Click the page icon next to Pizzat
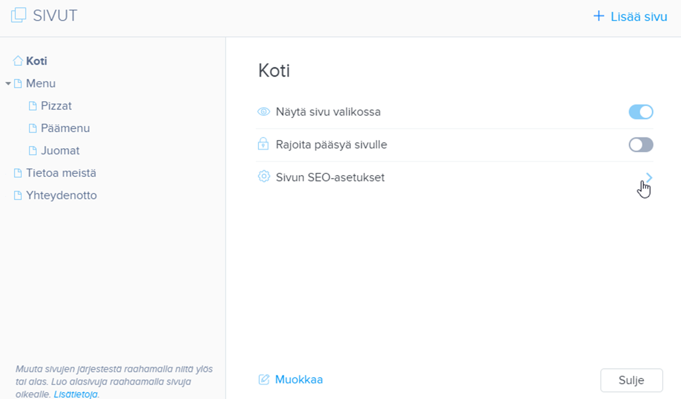The width and height of the screenshot is (681, 399). 33,106
